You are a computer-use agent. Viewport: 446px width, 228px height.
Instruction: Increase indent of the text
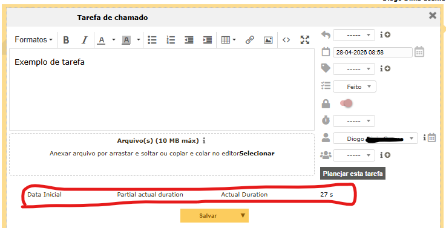click(208, 40)
